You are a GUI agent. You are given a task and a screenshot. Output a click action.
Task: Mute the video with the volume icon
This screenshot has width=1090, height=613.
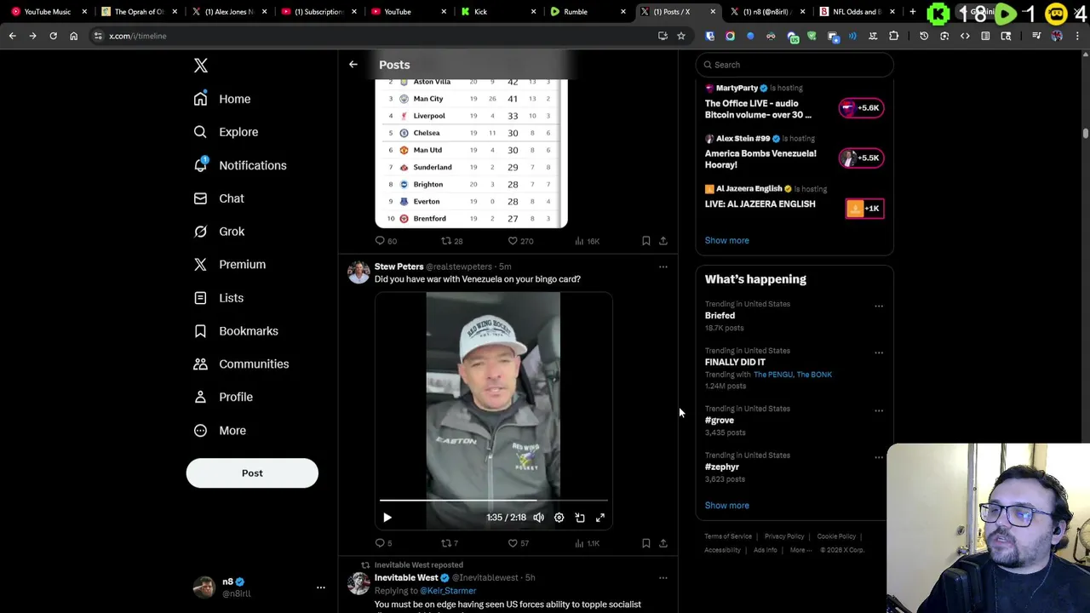pyautogui.click(x=538, y=518)
